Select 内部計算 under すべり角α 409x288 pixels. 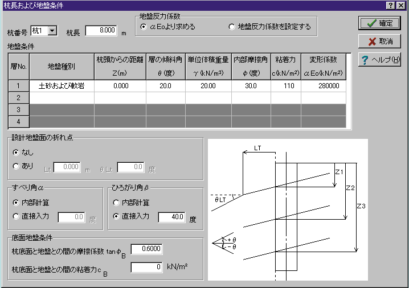point(16,203)
